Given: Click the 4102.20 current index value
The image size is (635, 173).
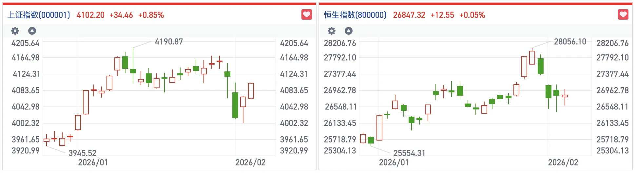Looking at the screenshot, I should pos(90,15).
